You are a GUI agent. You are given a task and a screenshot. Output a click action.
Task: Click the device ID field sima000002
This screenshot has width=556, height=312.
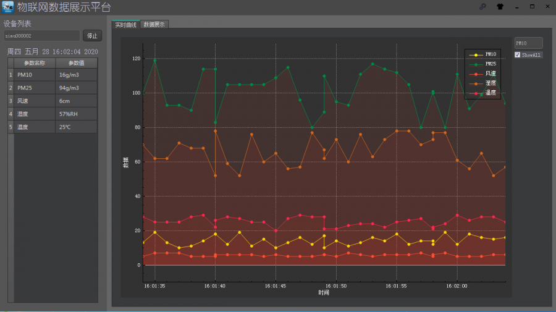(41, 36)
